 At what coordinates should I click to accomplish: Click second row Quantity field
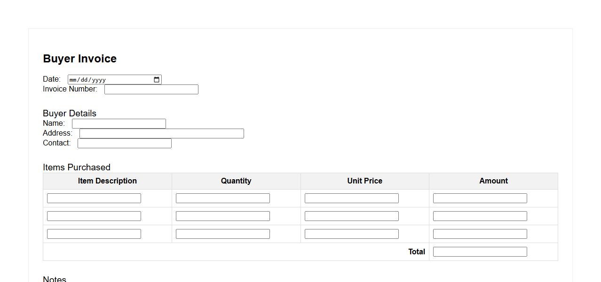click(222, 216)
